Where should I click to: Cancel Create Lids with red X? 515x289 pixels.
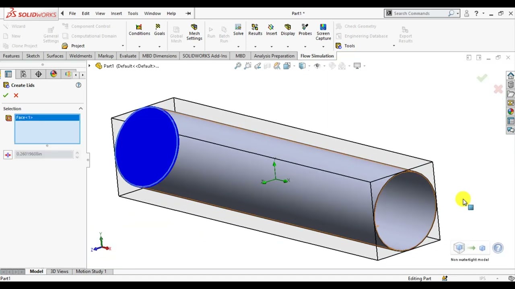click(x=16, y=95)
